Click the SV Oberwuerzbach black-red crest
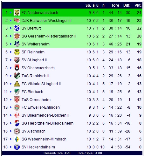Viewport: 144px width, 157px height. coord(17,68)
